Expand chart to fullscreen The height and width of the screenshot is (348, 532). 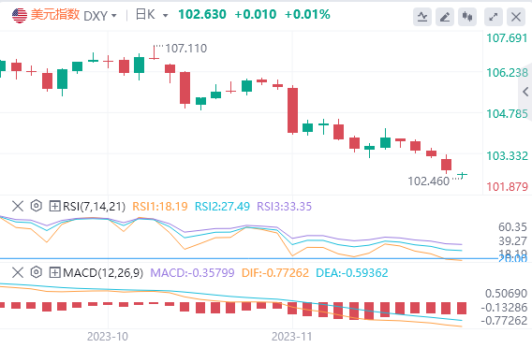tap(494, 17)
